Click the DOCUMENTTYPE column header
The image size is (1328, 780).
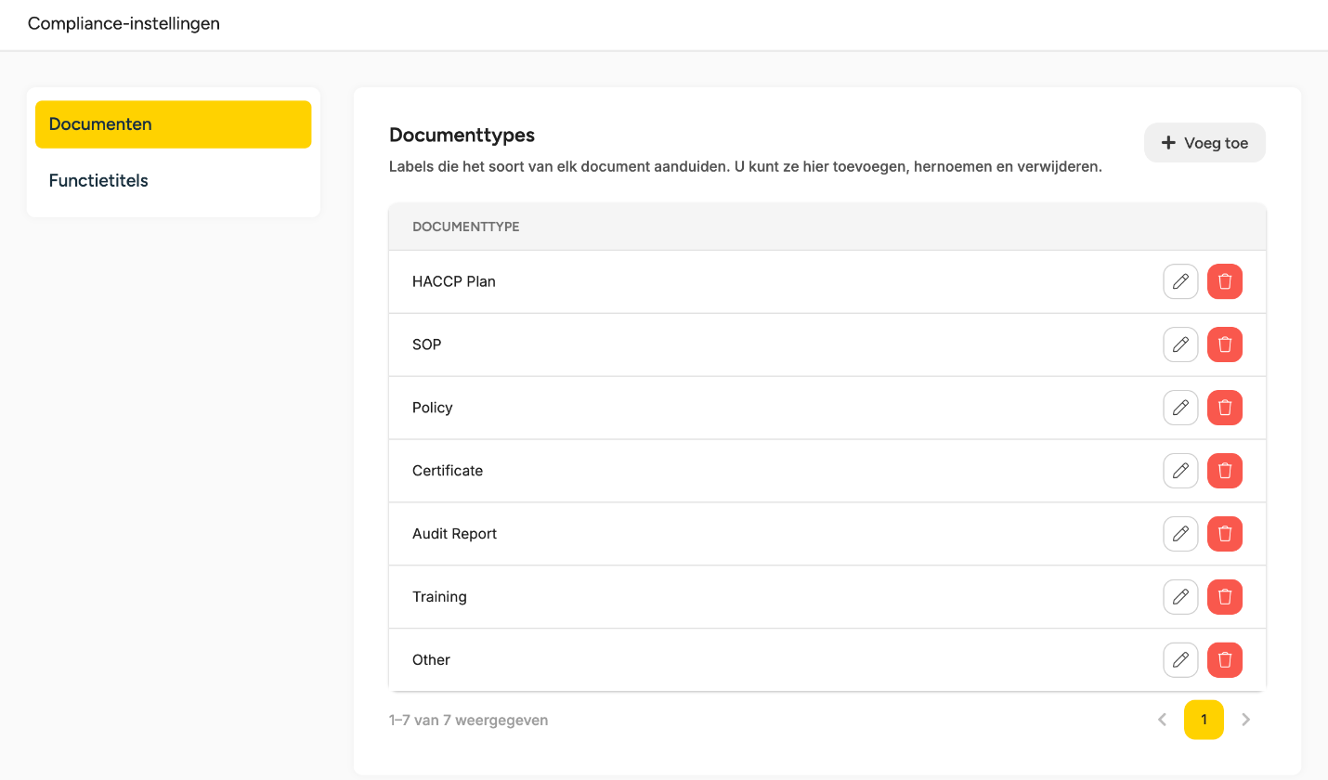coord(465,227)
